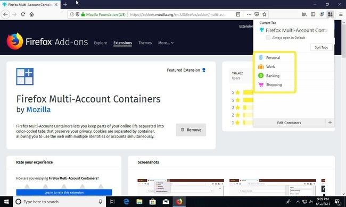Open the second extension screenshot thumbnail
This screenshot has width=346, height=207.
pos(273,187)
